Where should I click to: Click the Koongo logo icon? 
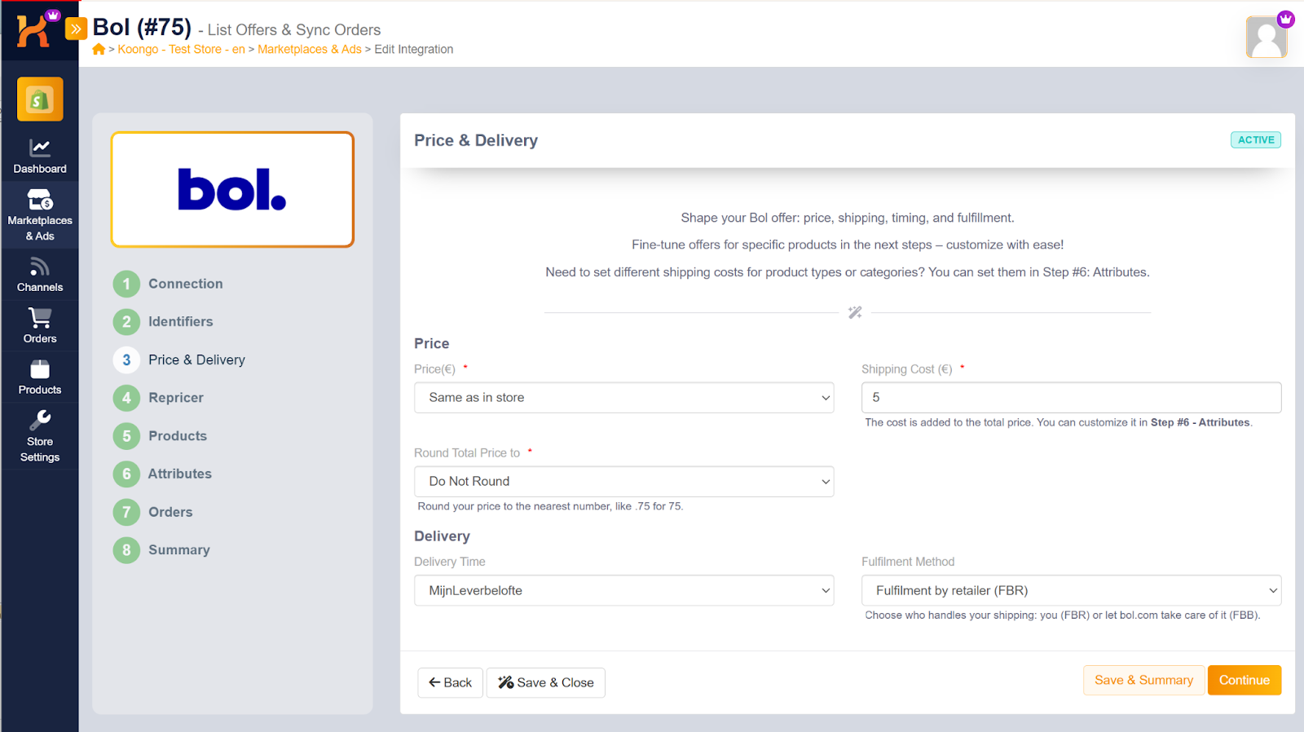click(33, 31)
